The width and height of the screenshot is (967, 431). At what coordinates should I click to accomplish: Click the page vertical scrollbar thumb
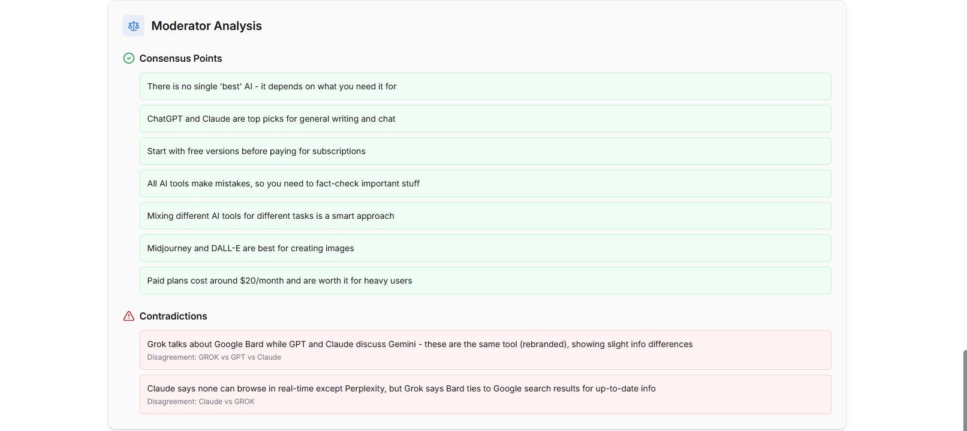tap(965, 390)
